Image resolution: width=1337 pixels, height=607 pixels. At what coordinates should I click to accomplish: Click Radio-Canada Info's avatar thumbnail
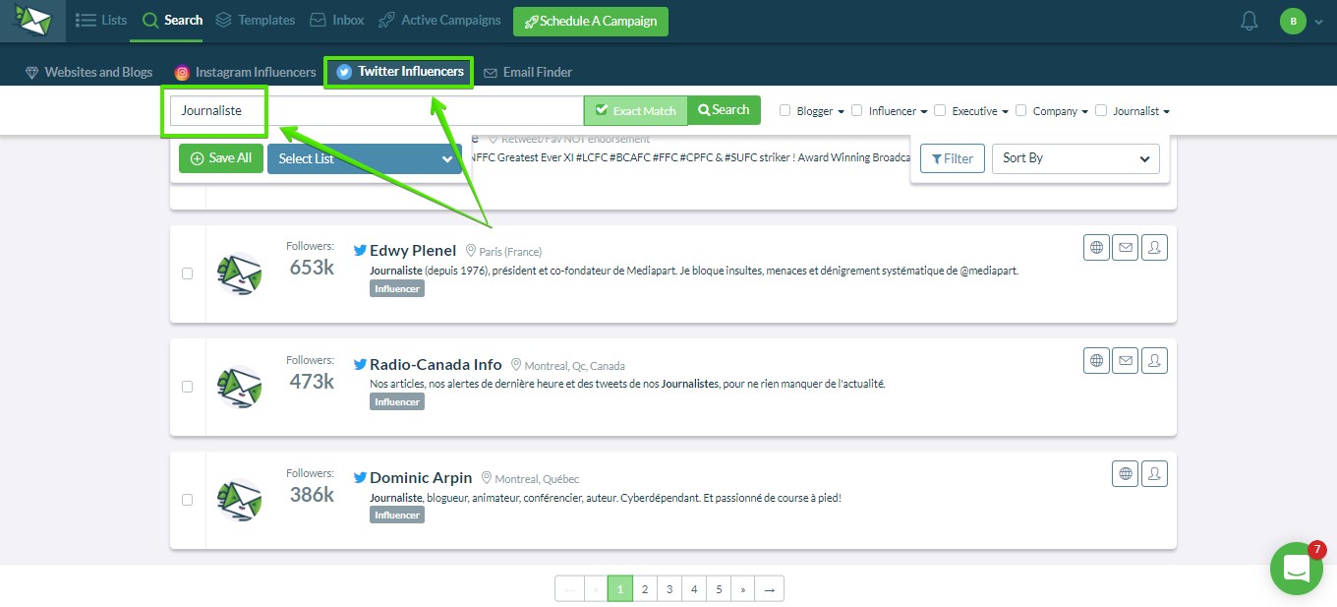pos(239,388)
